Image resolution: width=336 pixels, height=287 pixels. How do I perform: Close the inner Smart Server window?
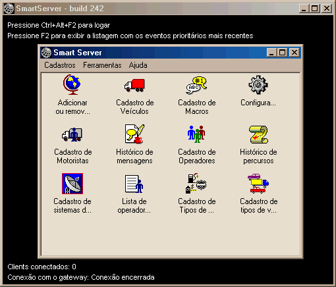tap(294, 53)
